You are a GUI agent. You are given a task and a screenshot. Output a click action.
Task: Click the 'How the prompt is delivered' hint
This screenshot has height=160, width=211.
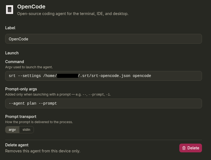pyautogui.click(x=39, y=122)
